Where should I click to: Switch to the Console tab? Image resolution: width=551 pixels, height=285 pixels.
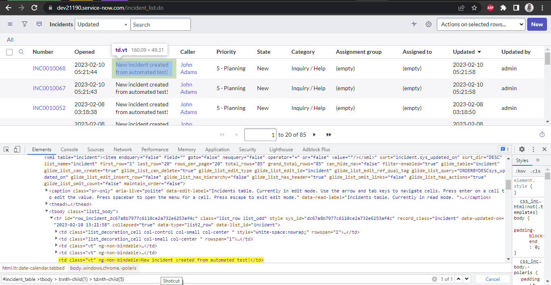(69, 149)
